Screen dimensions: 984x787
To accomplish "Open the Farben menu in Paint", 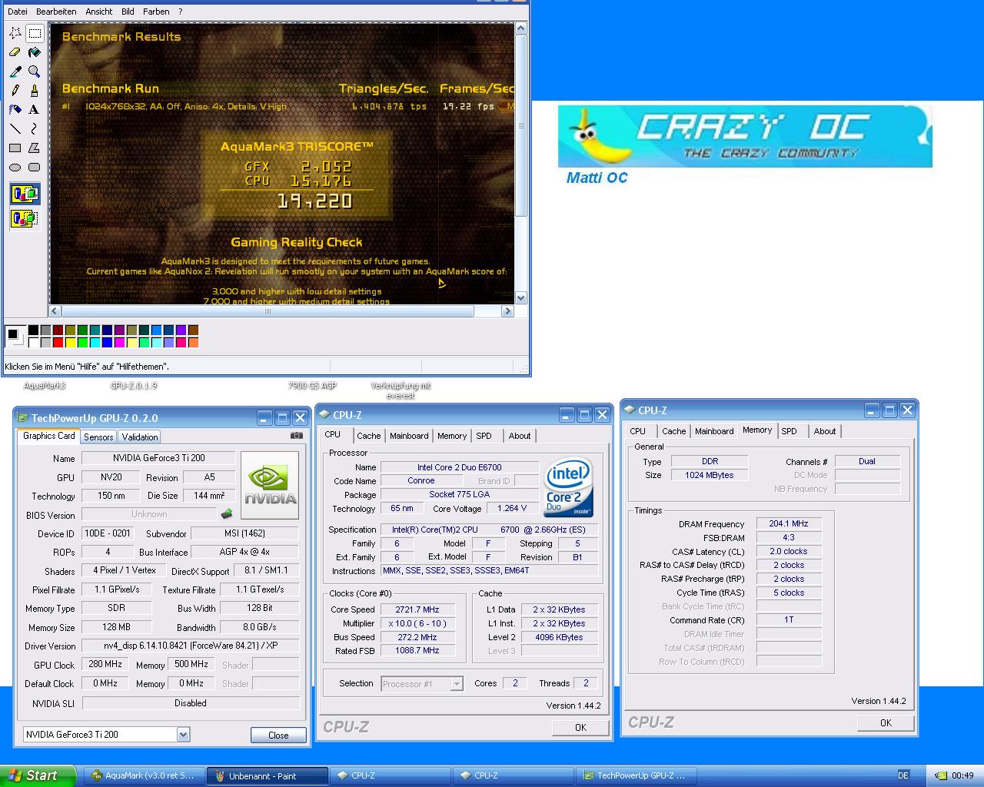I will 156,12.
